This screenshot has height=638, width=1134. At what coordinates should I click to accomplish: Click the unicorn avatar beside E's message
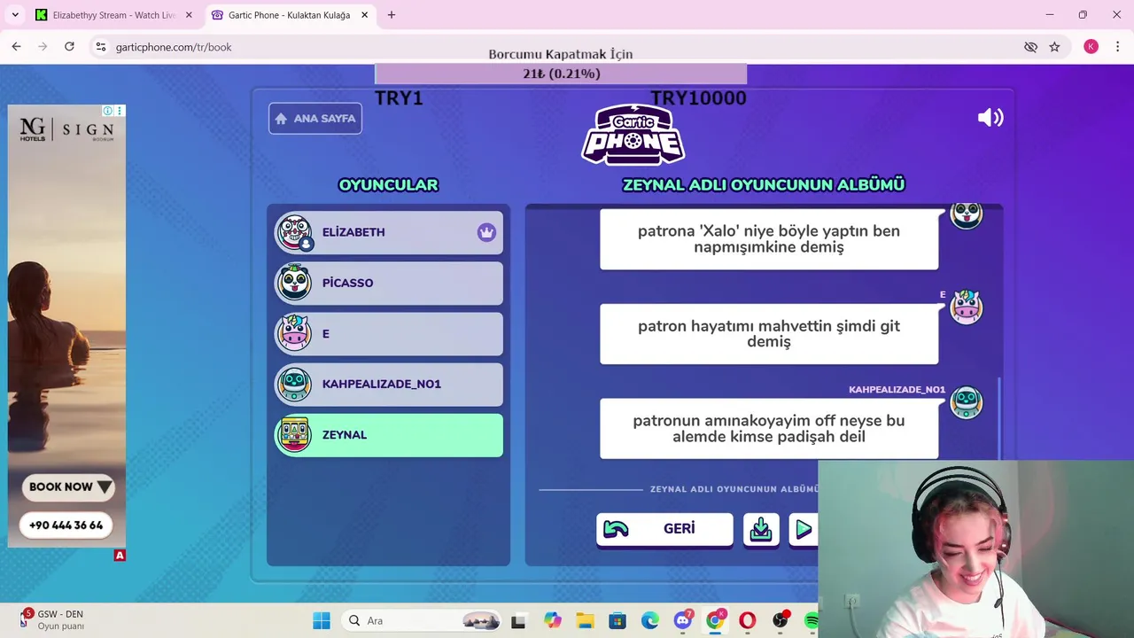coord(966,307)
